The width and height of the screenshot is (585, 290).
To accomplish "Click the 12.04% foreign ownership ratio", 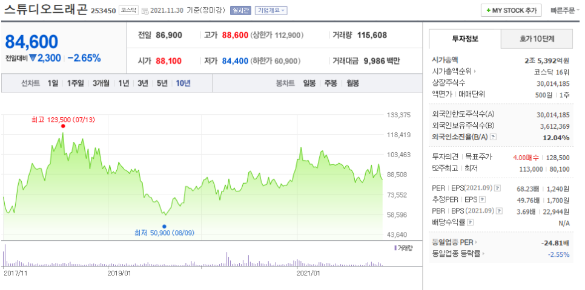I will [x=556, y=138].
